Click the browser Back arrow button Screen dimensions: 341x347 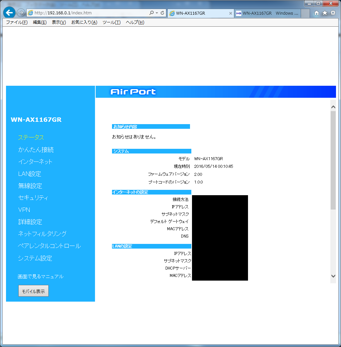[x=9, y=13]
